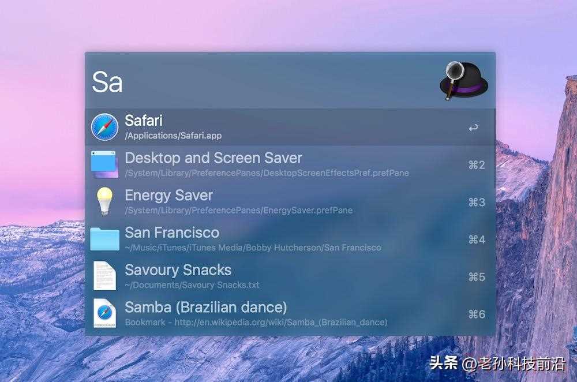Viewport: 577px width, 382px height.
Task: Click the Alfred bowler hat icon
Action: coord(463,81)
